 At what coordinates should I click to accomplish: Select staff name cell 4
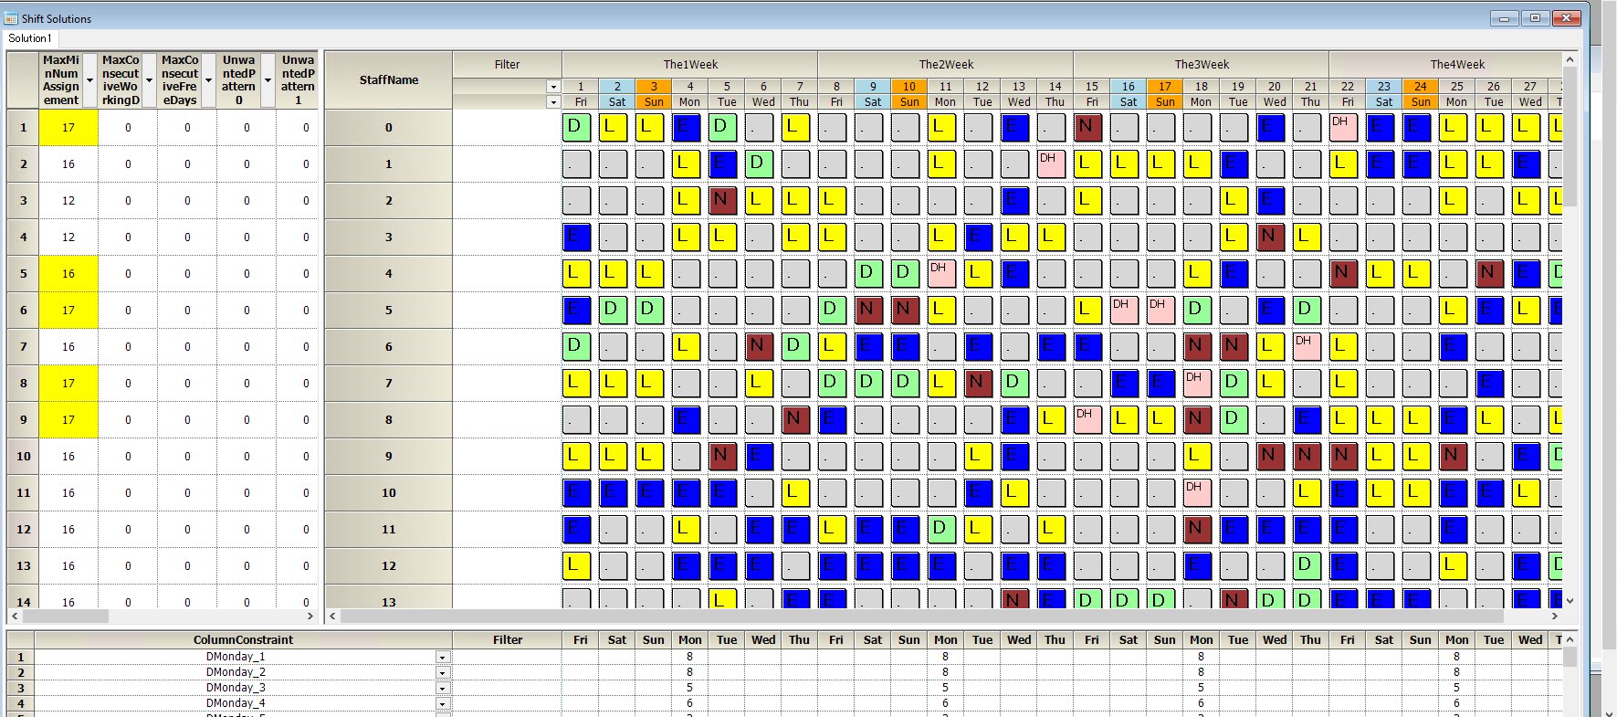tap(389, 274)
